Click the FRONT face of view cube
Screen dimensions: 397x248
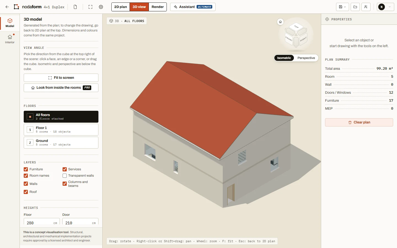[289, 39]
